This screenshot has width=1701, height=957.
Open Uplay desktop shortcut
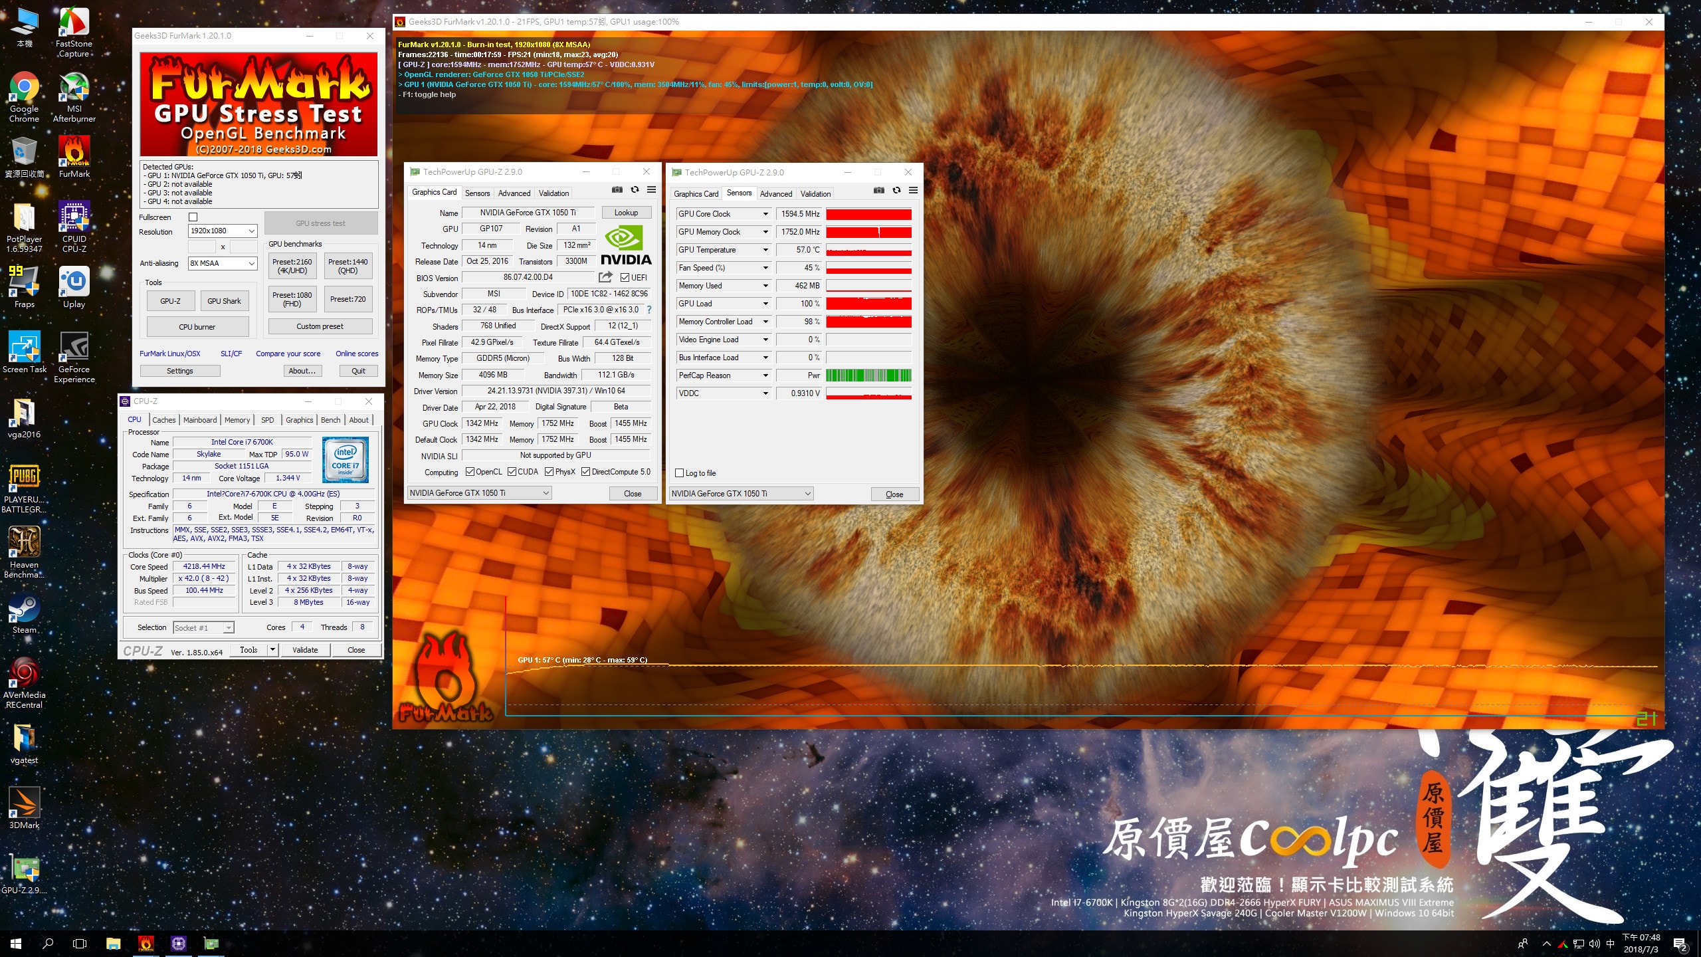pyautogui.click(x=74, y=287)
